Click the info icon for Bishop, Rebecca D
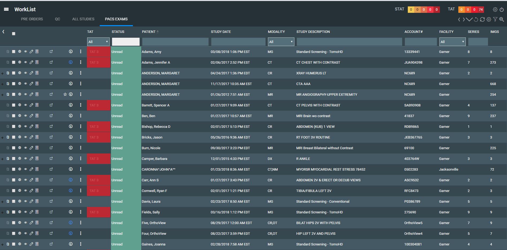The height and width of the screenshot is (250, 507). click(71, 126)
